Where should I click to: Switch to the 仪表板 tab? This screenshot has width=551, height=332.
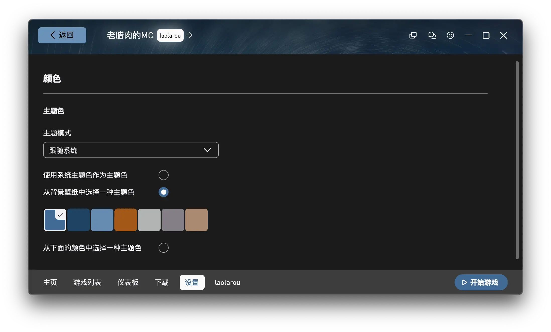[128, 282]
